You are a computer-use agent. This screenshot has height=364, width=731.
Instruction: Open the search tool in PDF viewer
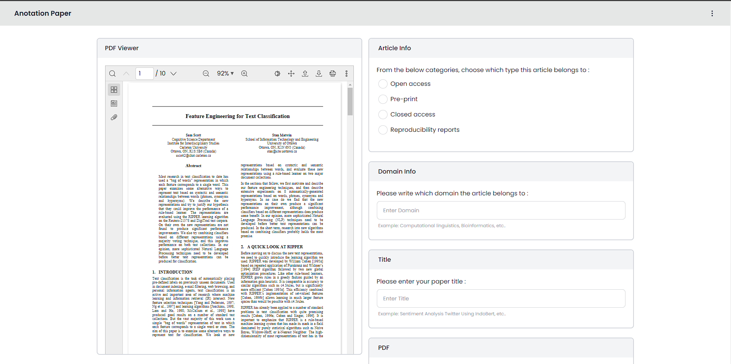[x=112, y=73]
